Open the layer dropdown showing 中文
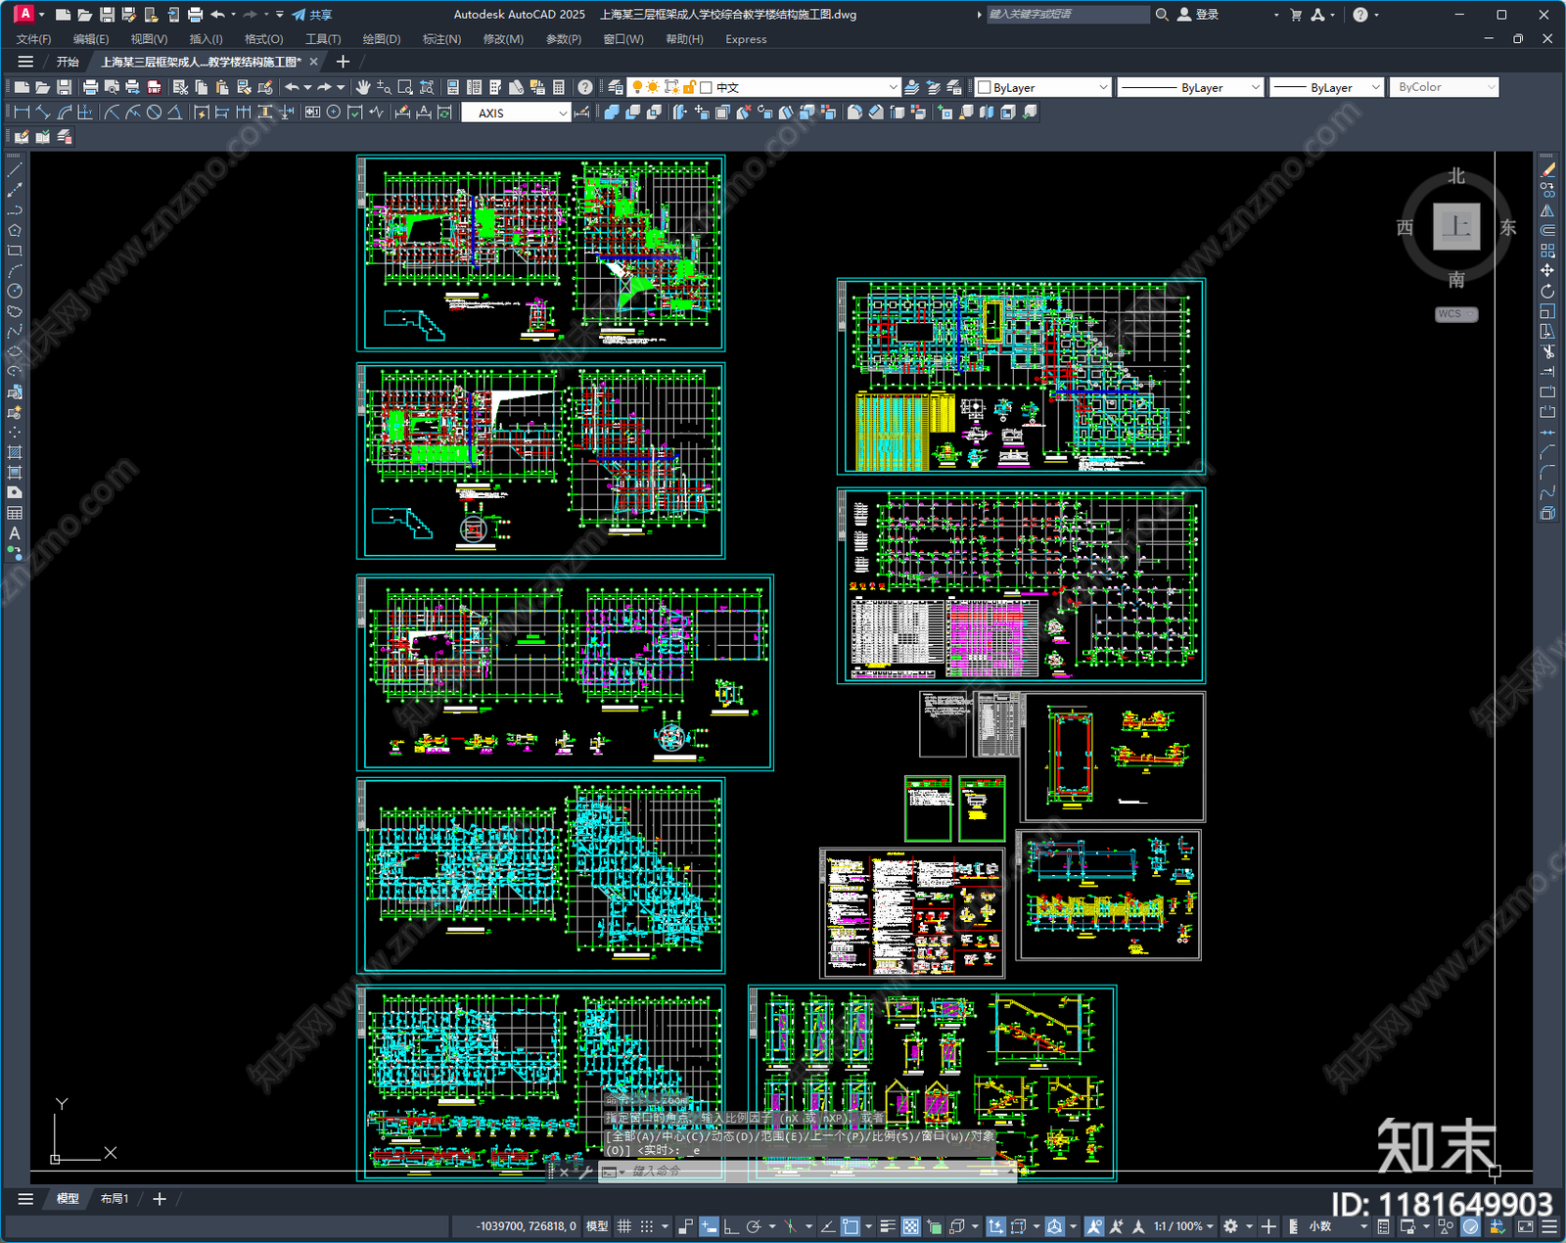Screen dimensions: 1566x1243 [x=763, y=87]
